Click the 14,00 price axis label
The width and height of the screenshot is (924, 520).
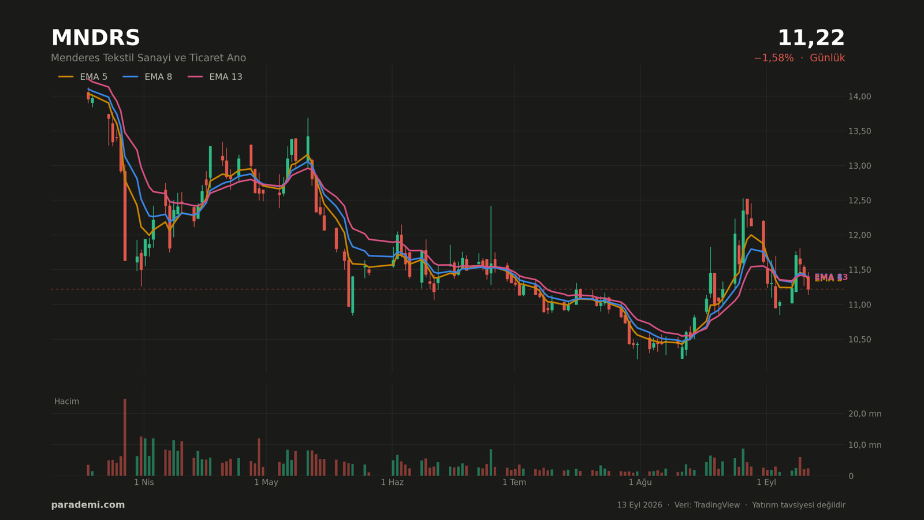[859, 96]
